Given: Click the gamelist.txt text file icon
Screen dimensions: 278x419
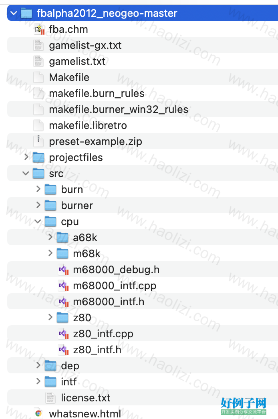Looking at the screenshot, I should point(38,61).
